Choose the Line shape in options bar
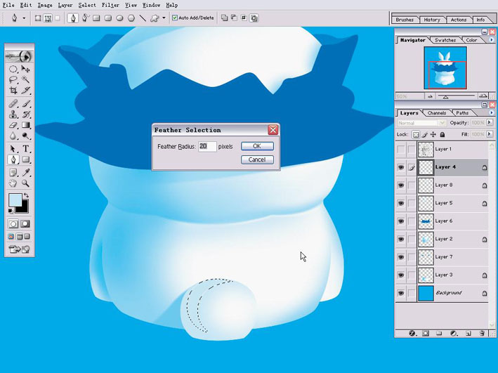Viewport: 498px width, 373px height. tap(143, 18)
